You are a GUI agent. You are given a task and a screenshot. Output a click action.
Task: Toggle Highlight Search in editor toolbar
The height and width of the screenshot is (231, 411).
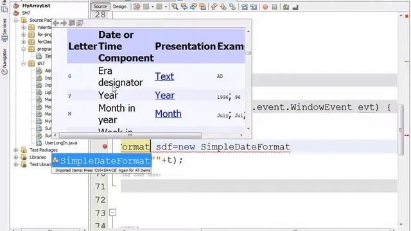click(203, 7)
